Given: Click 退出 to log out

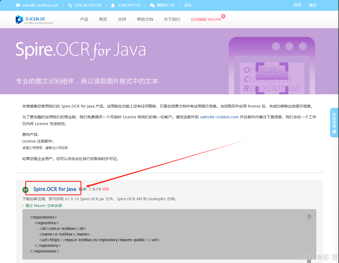Looking at the screenshot, I should (313, 5).
